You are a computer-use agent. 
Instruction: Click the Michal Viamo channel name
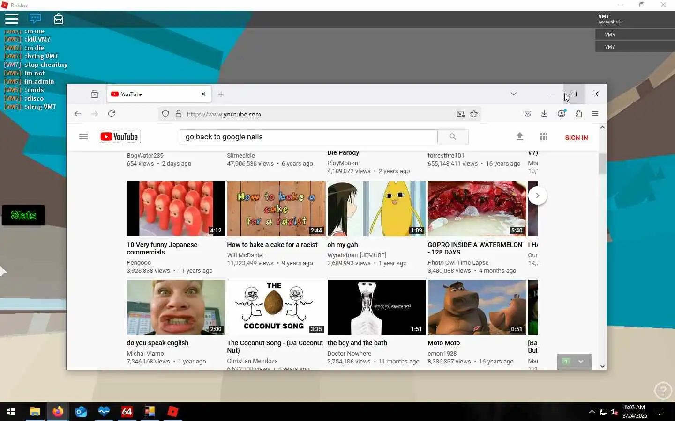click(145, 354)
